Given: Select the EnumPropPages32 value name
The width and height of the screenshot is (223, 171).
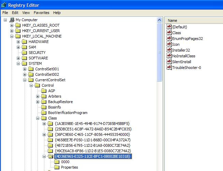Looking at the screenshot, I should [188, 39].
